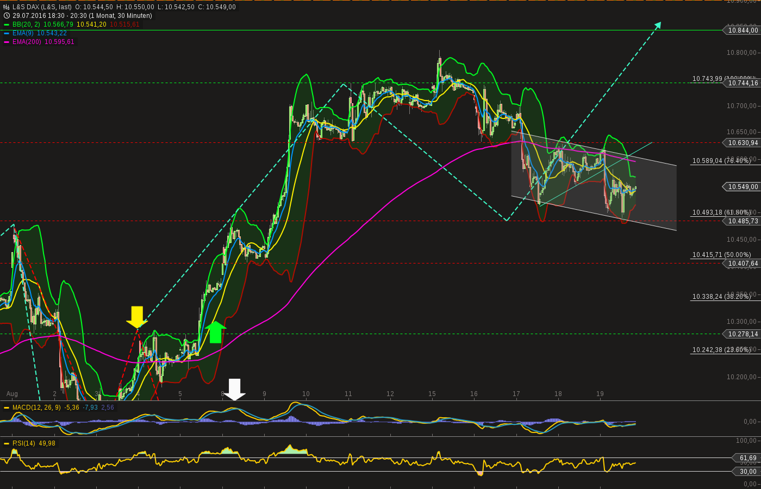Select the RSI level tag 30,00
Image resolution: width=761 pixels, height=489 pixels.
(747, 472)
